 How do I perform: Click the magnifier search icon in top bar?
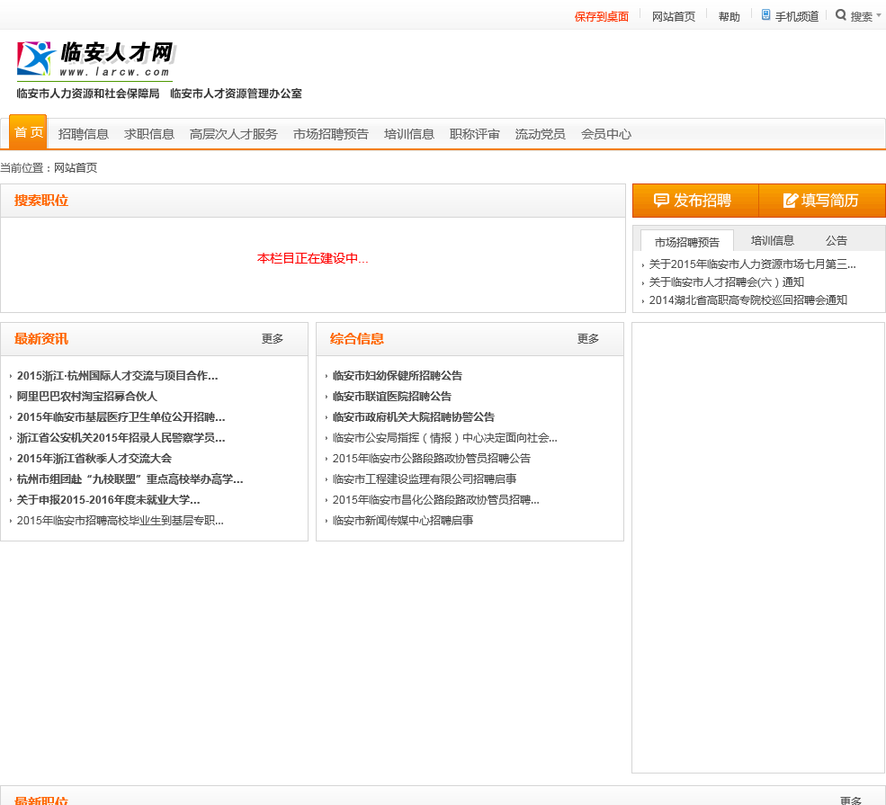pyautogui.click(x=841, y=15)
